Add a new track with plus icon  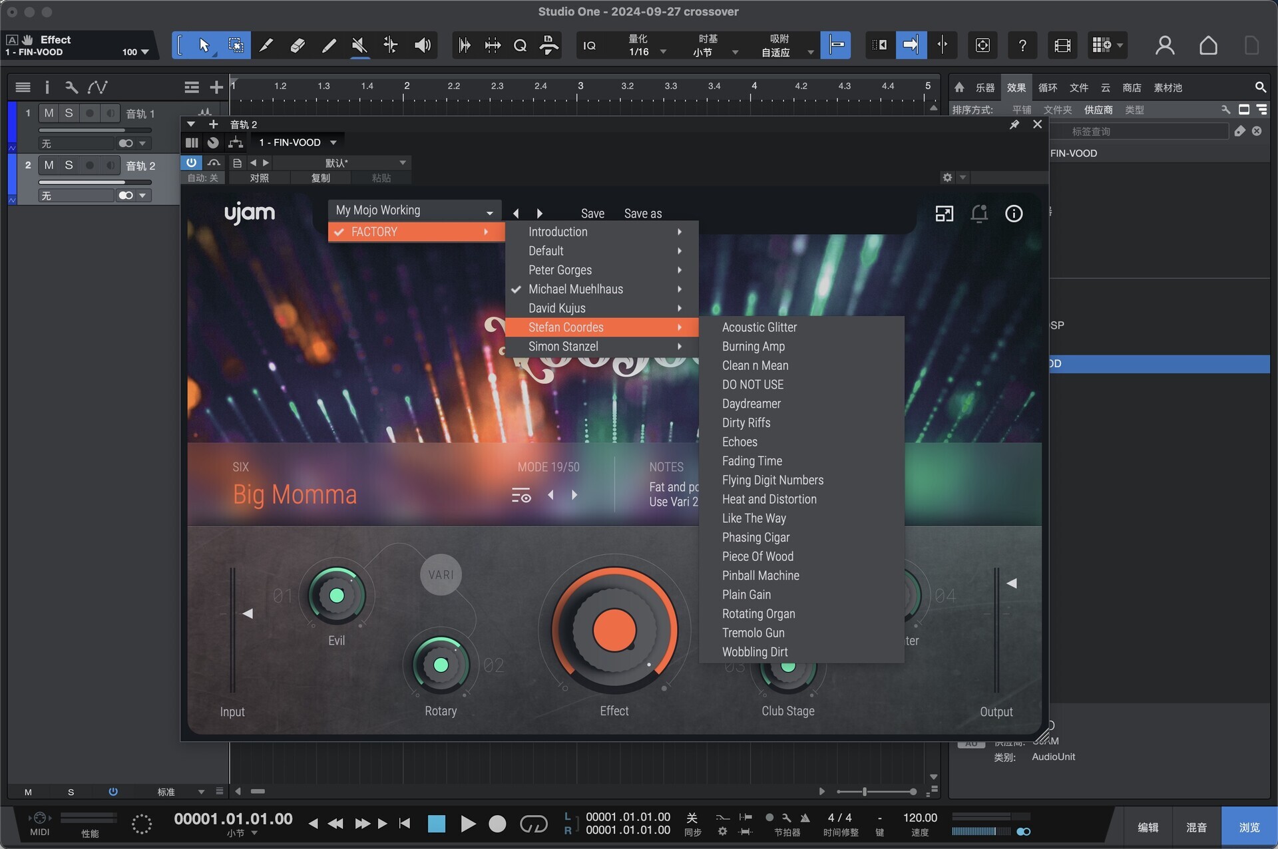[216, 87]
